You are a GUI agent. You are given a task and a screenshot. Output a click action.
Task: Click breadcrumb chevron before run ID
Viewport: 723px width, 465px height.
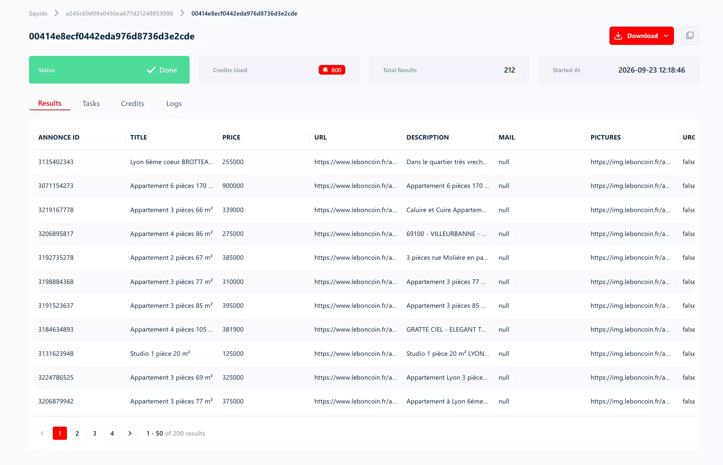click(182, 13)
